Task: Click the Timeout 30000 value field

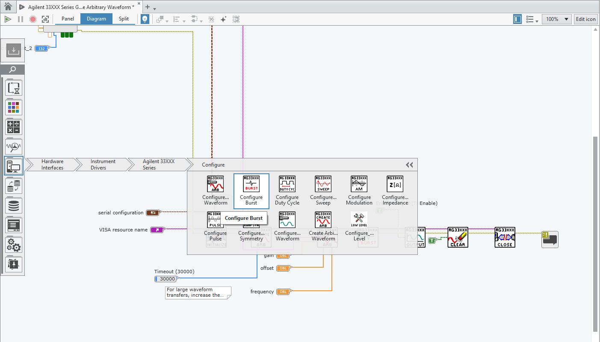Action: coord(167,279)
